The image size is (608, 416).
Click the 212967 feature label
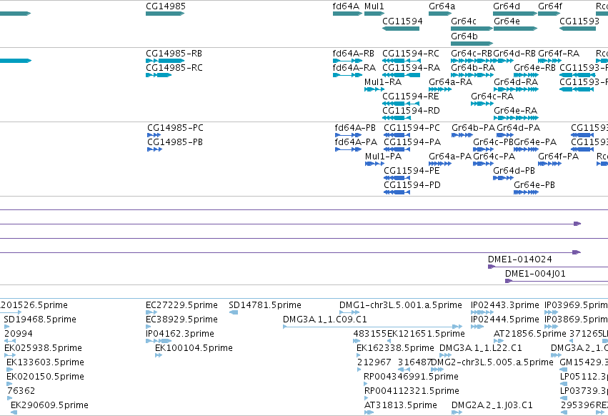coord(374,362)
